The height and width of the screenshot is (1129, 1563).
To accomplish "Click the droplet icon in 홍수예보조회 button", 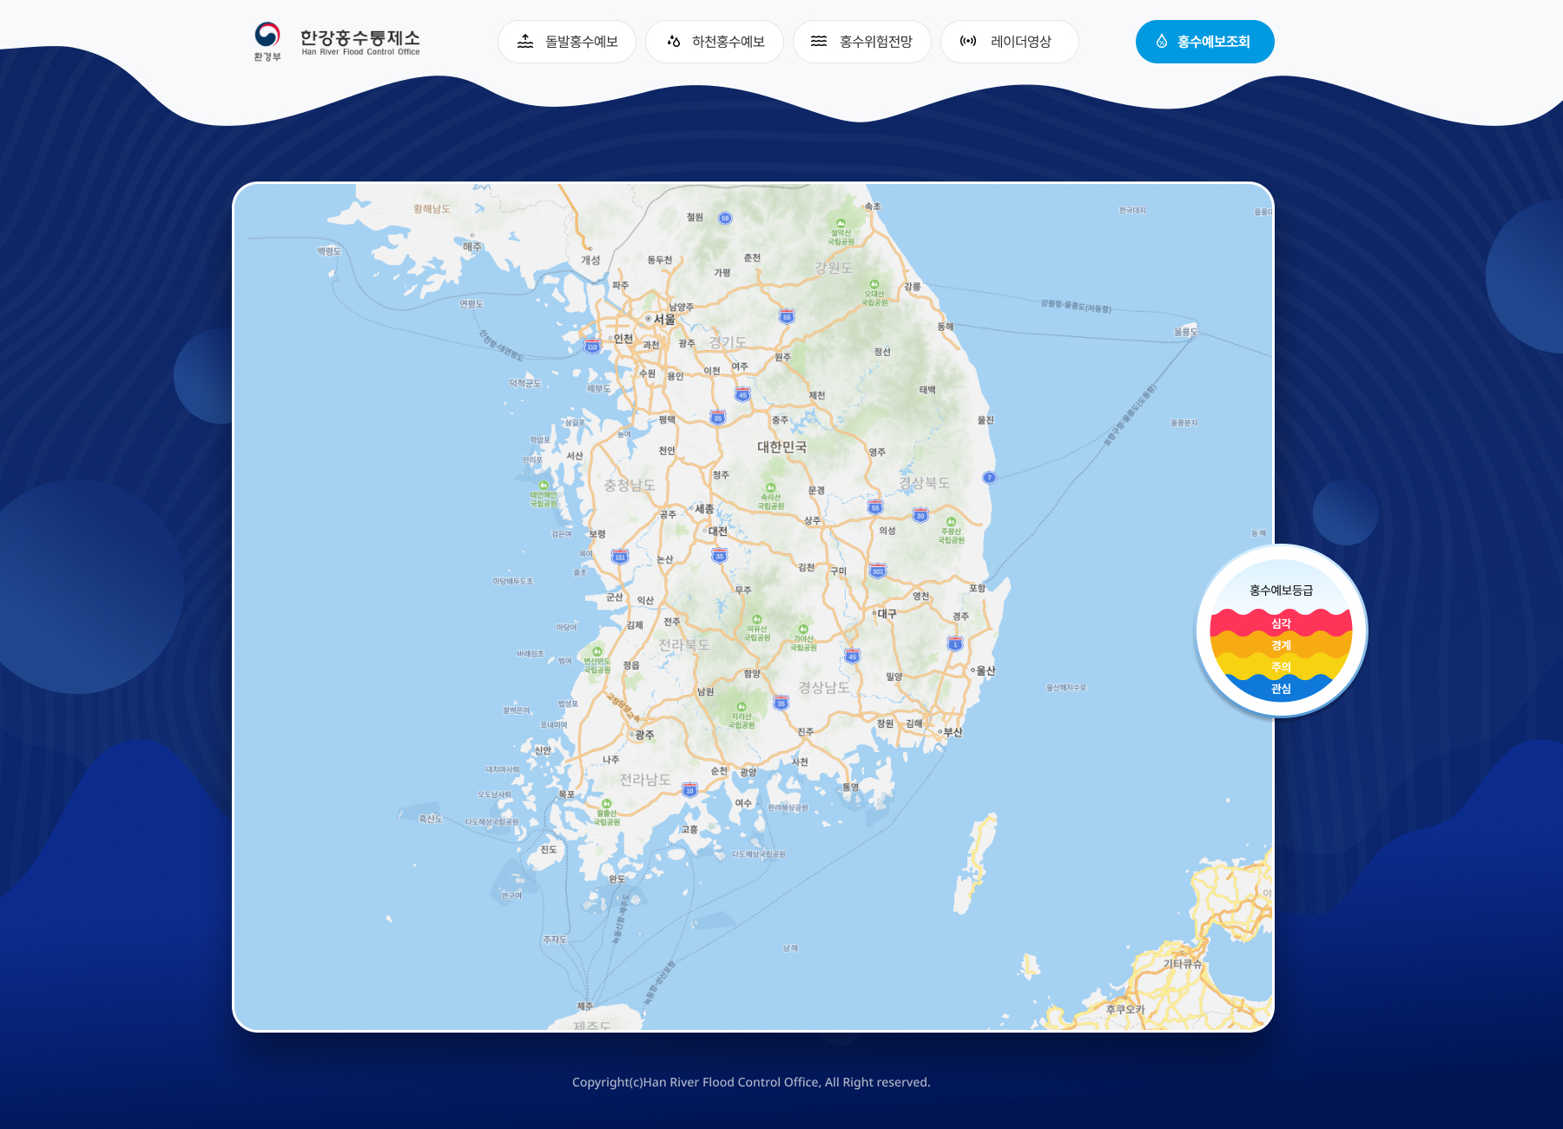I will point(1162,42).
